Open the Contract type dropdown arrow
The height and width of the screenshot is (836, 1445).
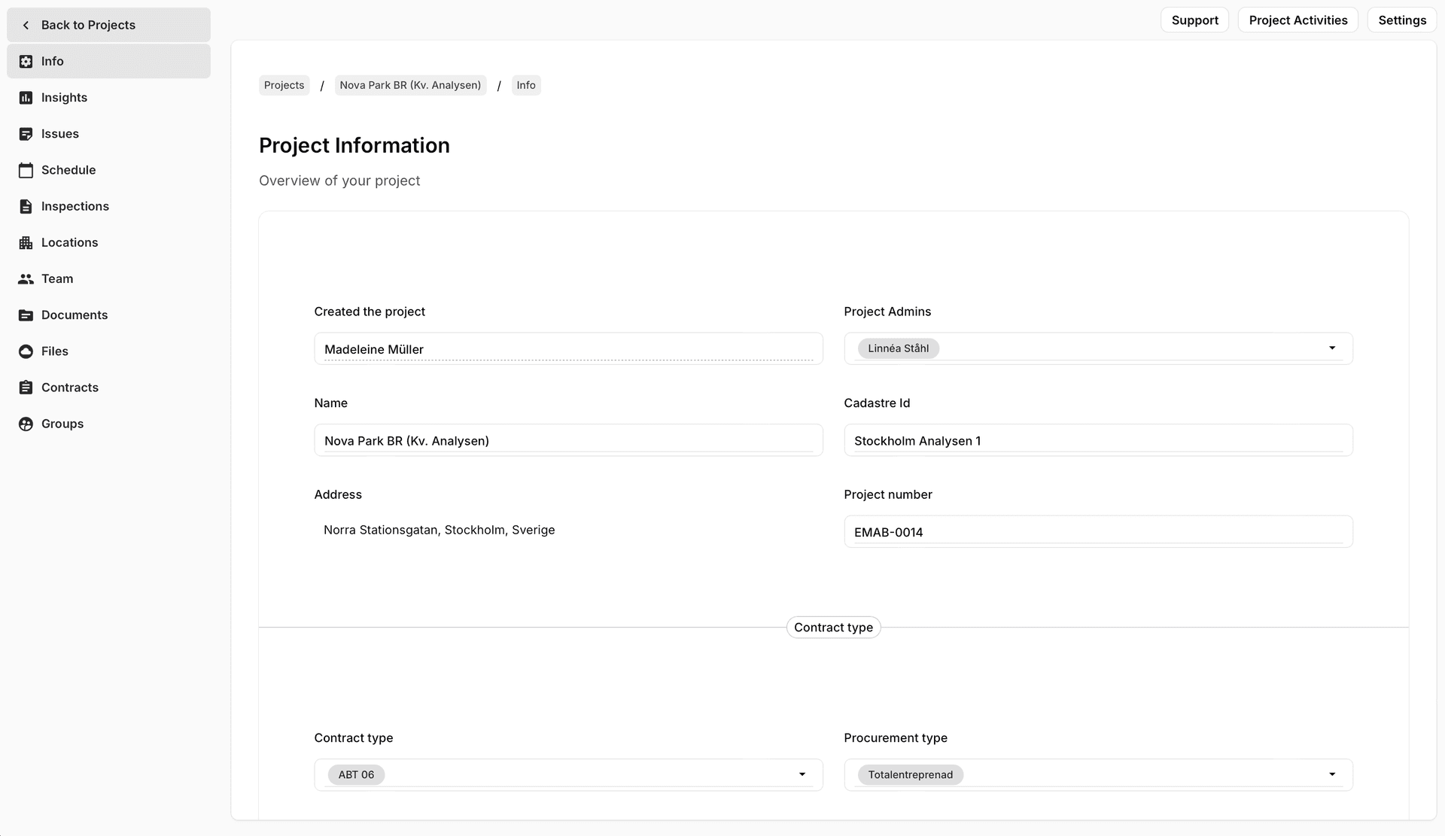pos(802,774)
